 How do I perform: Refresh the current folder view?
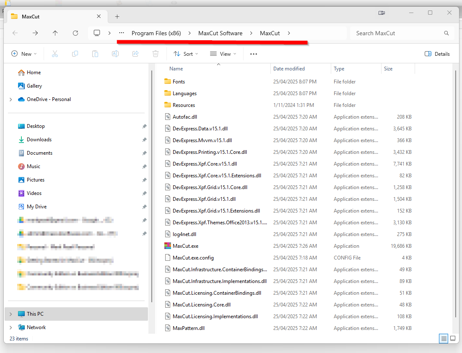(75, 33)
